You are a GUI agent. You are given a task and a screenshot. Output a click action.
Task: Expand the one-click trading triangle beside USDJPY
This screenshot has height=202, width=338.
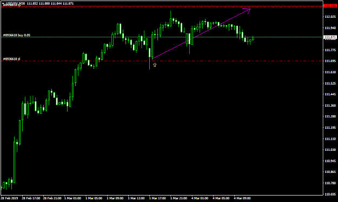click(3, 4)
